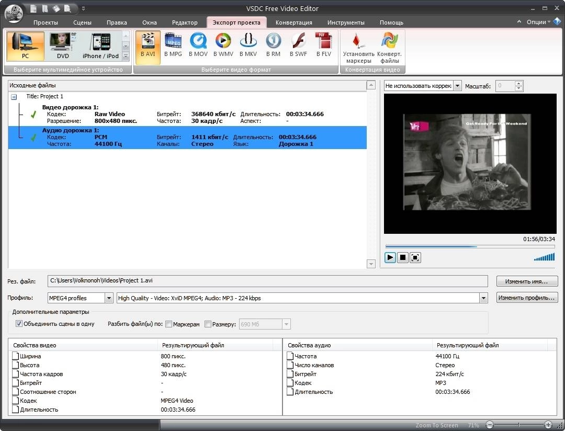Play the video preview
The image size is (565, 431).
[x=390, y=257]
